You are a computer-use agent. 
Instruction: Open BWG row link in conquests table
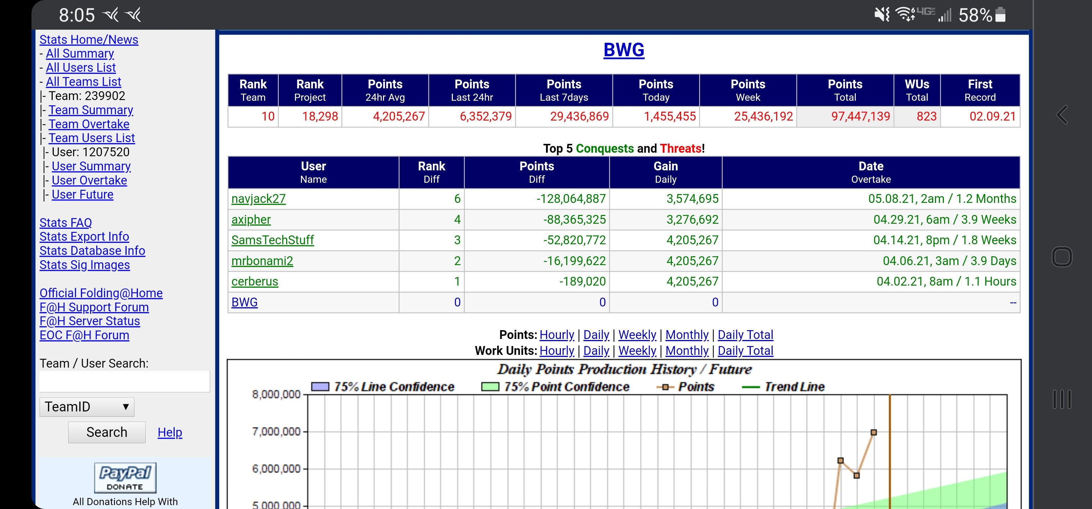coord(245,302)
